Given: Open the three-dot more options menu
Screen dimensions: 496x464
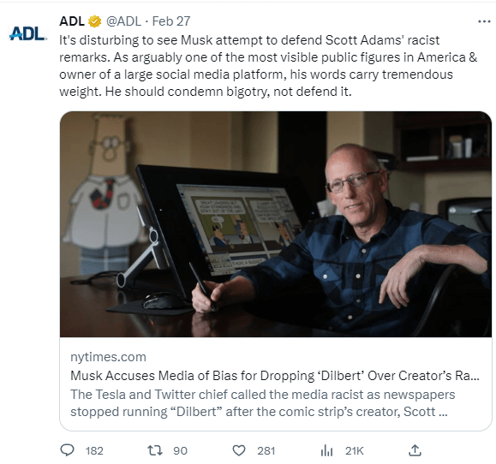Looking at the screenshot, I should [x=484, y=21].
